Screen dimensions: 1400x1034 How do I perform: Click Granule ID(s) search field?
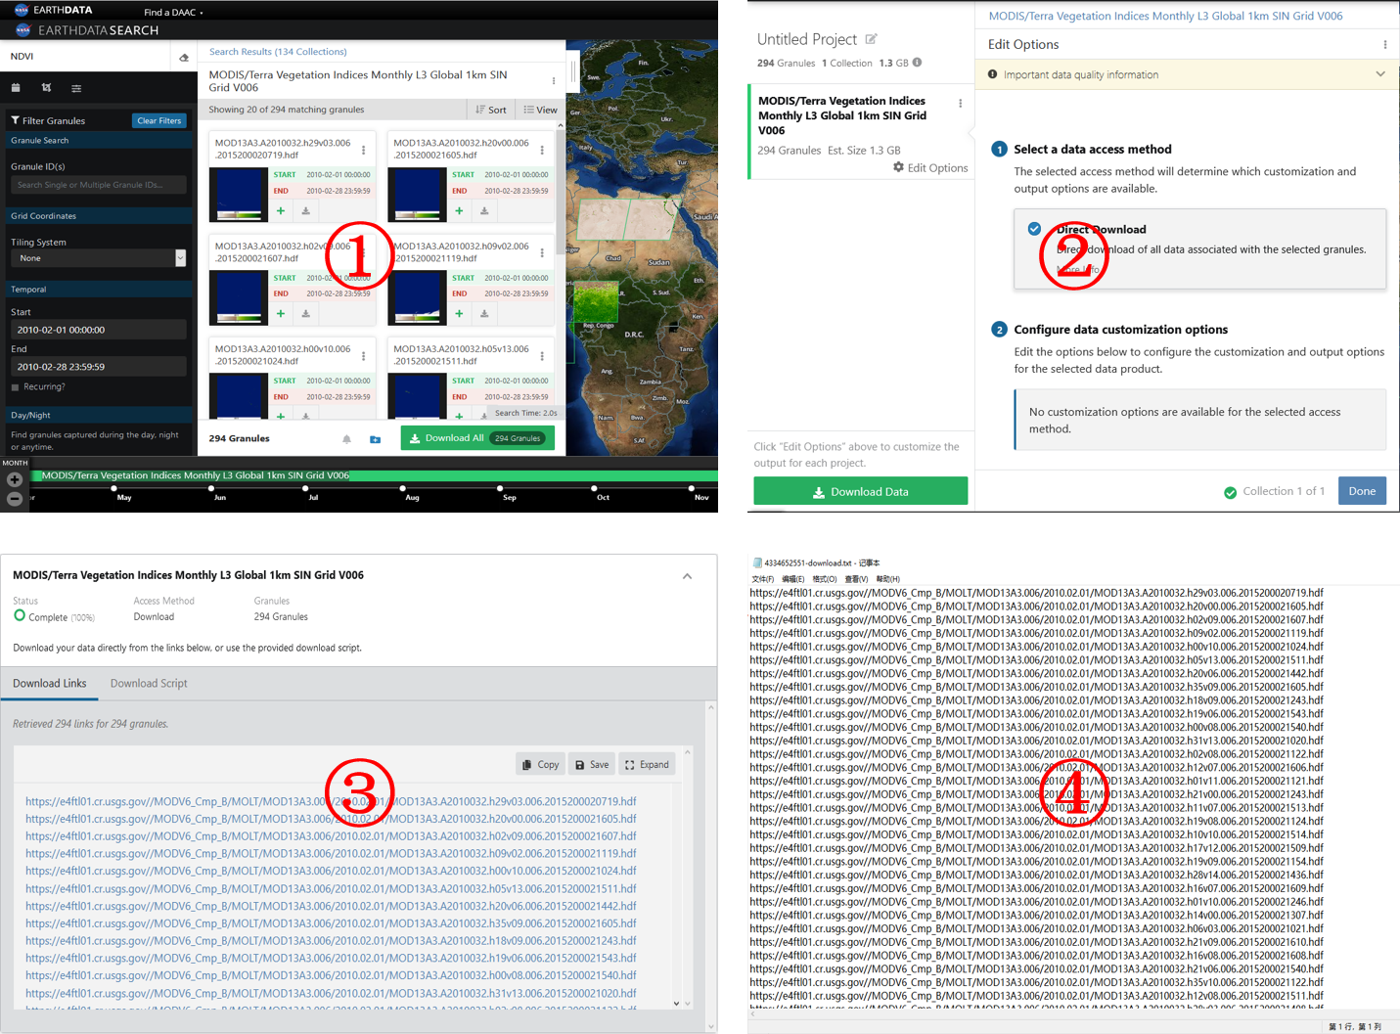point(98,184)
